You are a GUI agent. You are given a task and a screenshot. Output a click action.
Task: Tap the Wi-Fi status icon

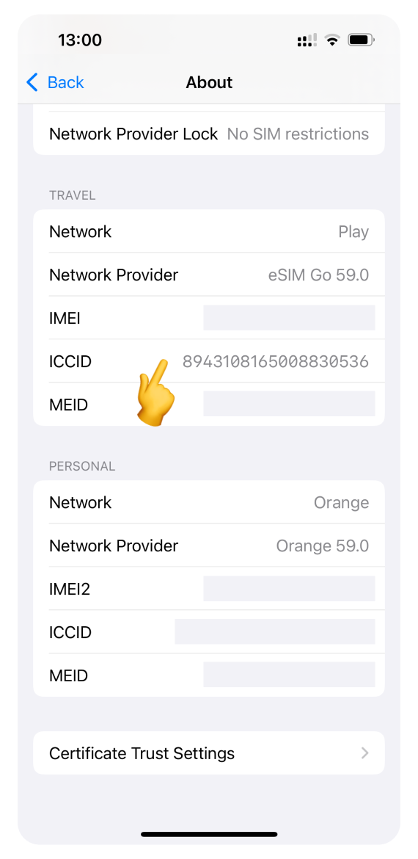331,40
